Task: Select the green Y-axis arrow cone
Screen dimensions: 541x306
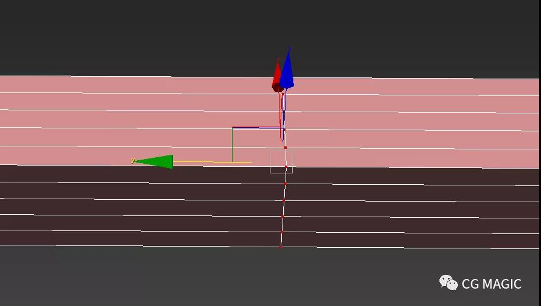Action: (156, 161)
